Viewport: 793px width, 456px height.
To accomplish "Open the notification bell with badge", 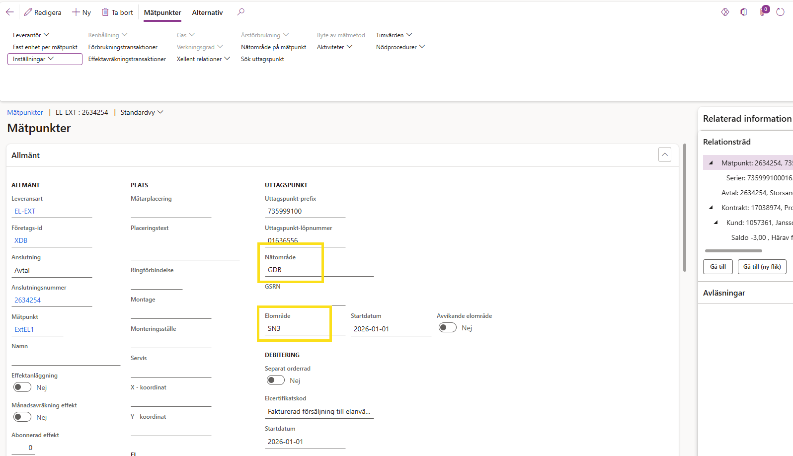I will click(763, 11).
